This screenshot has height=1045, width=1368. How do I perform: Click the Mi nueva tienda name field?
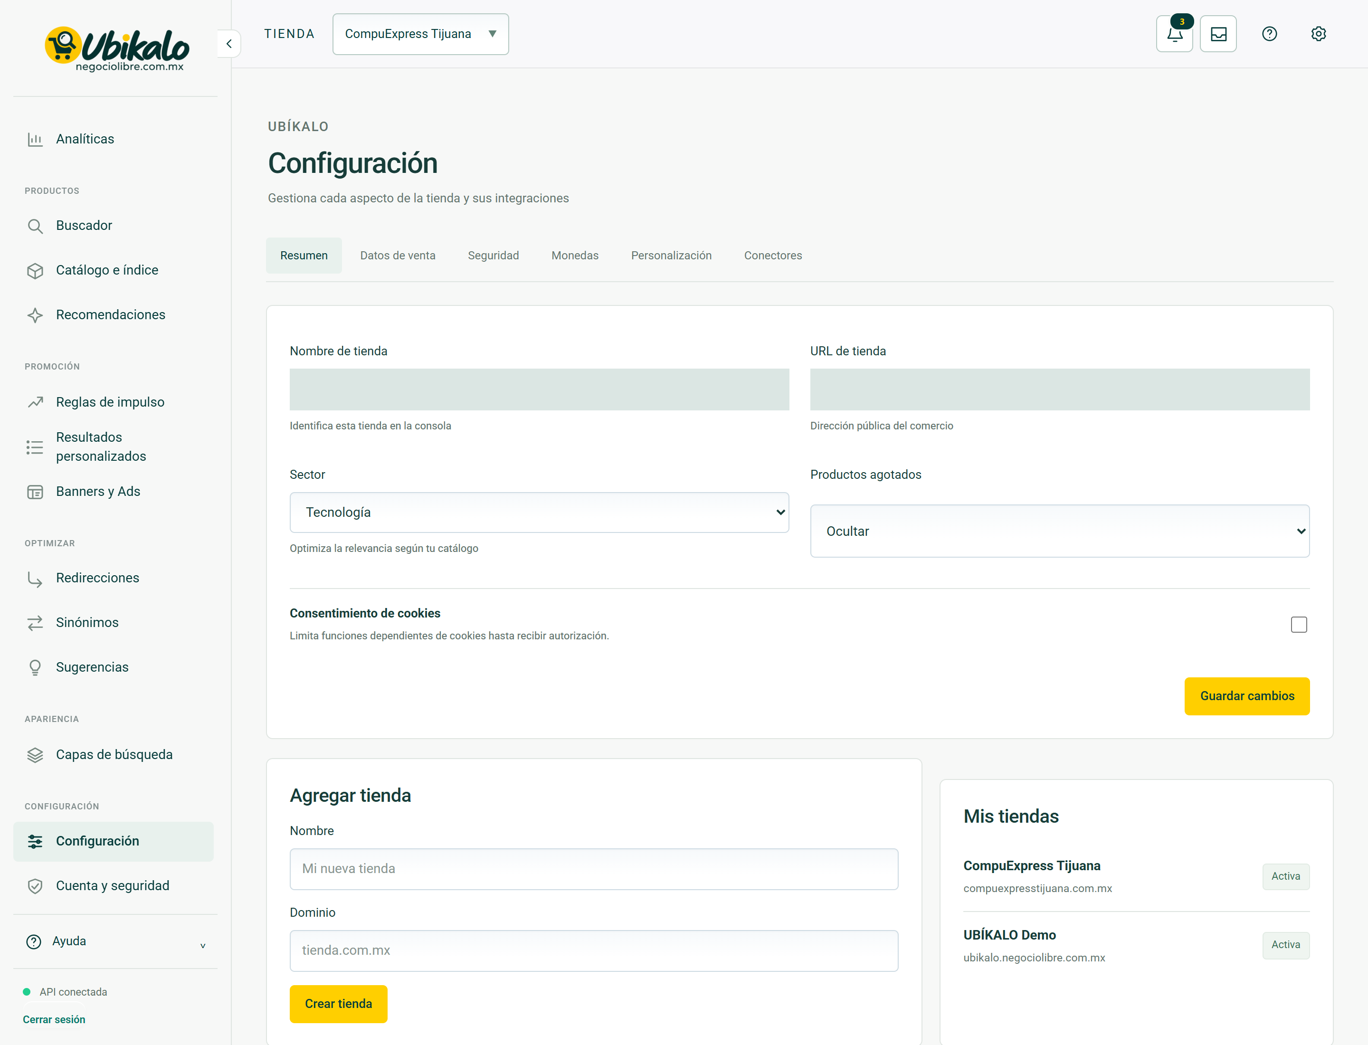tap(593, 869)
